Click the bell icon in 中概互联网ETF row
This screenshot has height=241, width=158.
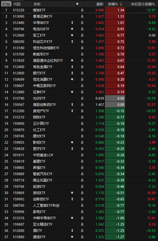tap(82, 86)
